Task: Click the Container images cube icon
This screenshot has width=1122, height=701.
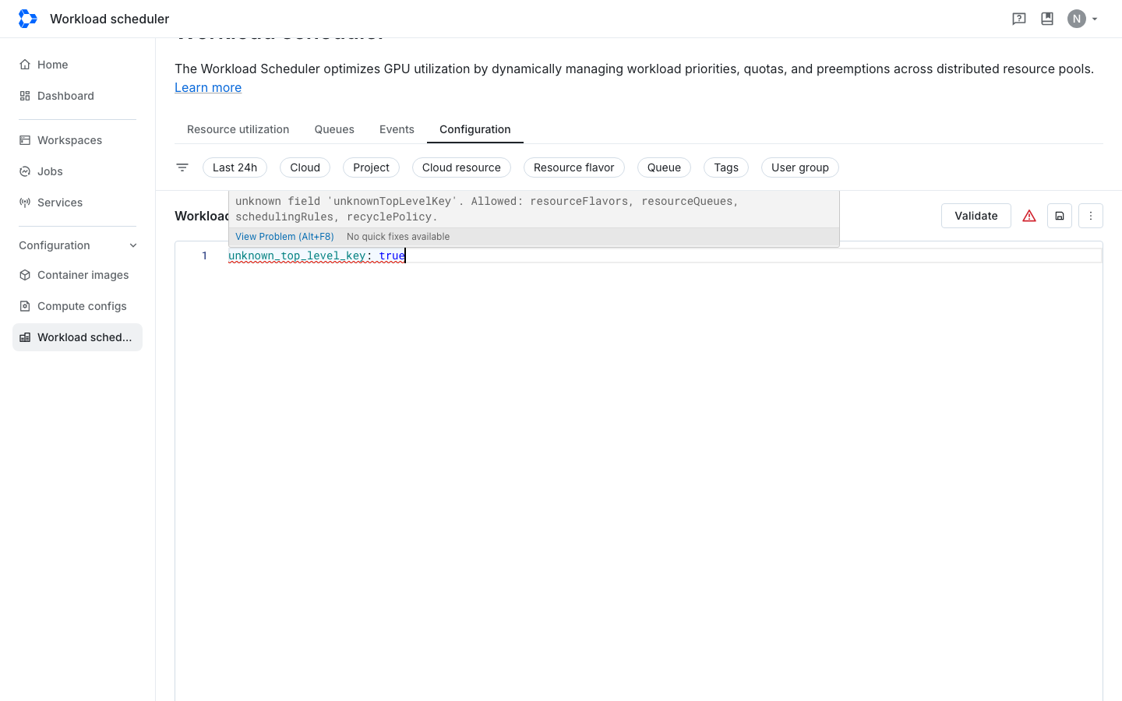Action: click(25, 275)
